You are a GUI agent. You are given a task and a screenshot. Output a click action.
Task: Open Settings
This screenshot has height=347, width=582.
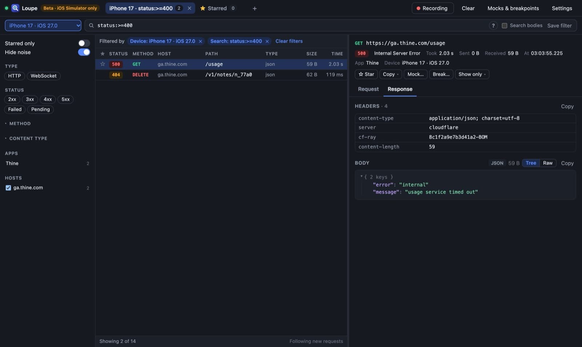click(x=562, y=8)
